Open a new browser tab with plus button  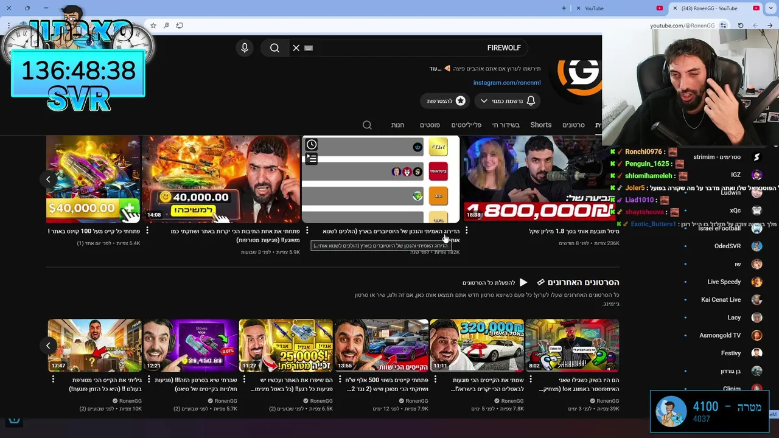coord(564,9)
